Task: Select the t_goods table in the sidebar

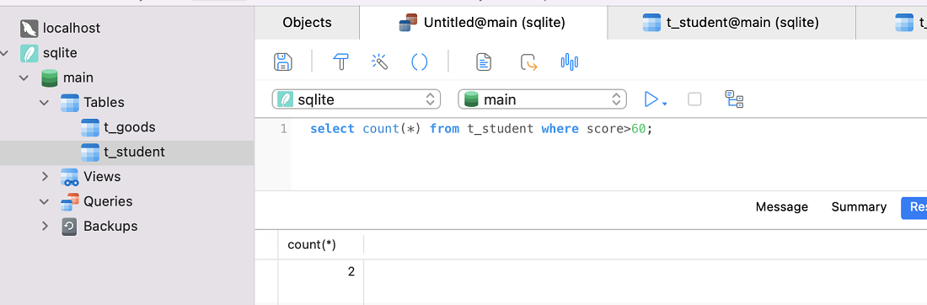Action: pos(129,127)
